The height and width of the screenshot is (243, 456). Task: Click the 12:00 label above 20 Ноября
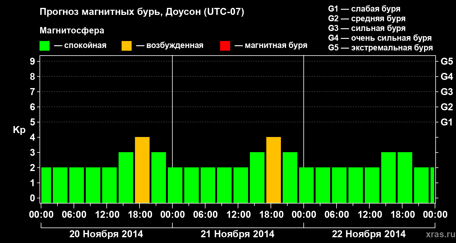pyautogui.click(x=107, y=215)
